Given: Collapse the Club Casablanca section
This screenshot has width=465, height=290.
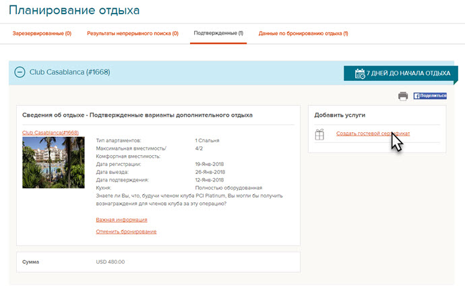Looking at the screenshot, I should click(20, 72).
